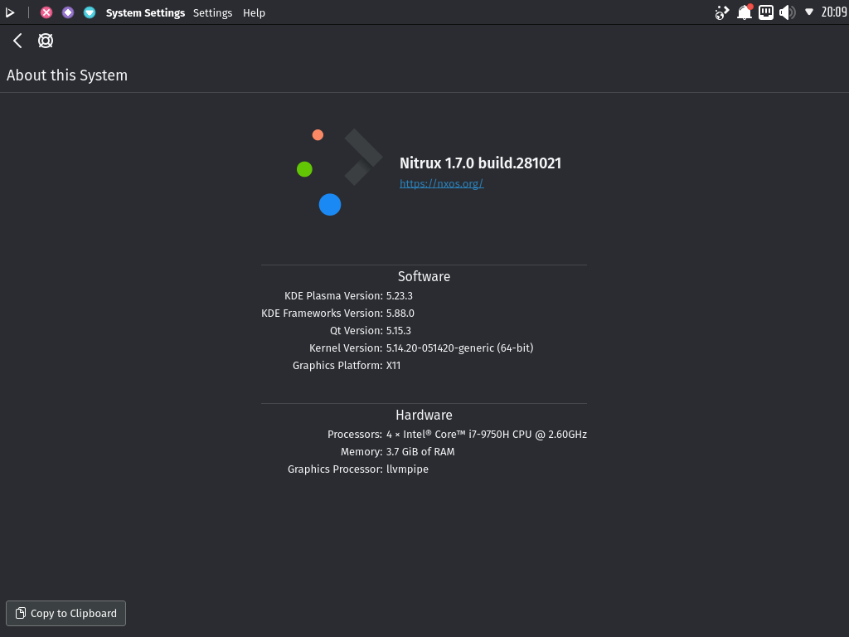Viewport: 849px width, 637px height.
Task: Expand the system tray dropdown arrow
Action: pyautogui.click(x=810, y=12)
